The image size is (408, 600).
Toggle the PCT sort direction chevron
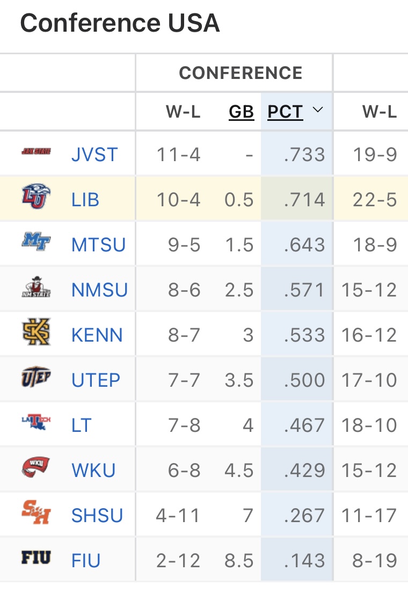coord(318,111)
